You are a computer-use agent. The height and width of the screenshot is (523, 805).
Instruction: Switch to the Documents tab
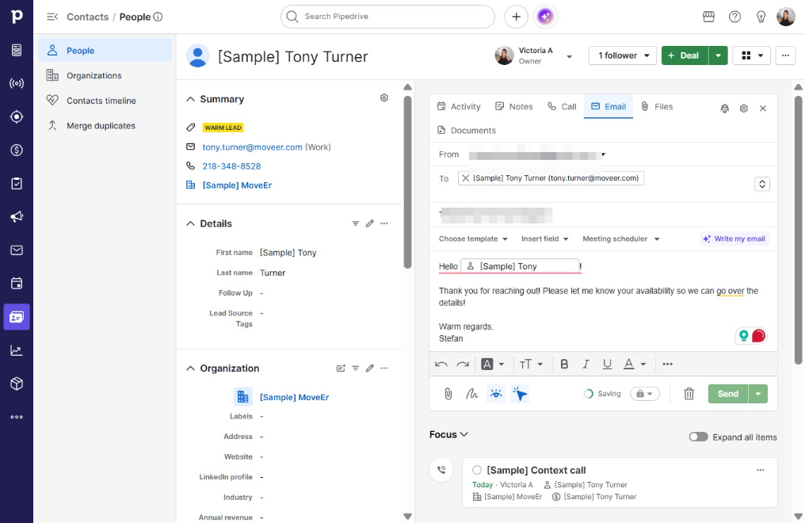[x=466, y=131]
